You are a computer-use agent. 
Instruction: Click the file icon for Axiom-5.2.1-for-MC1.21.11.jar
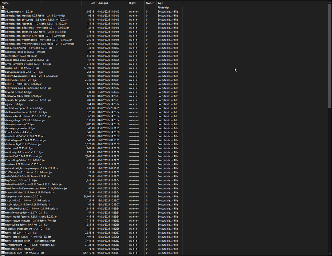click(3, 68)
